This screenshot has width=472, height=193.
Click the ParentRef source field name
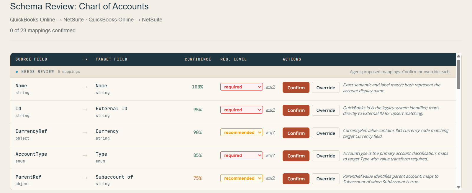tap(28, 177)
